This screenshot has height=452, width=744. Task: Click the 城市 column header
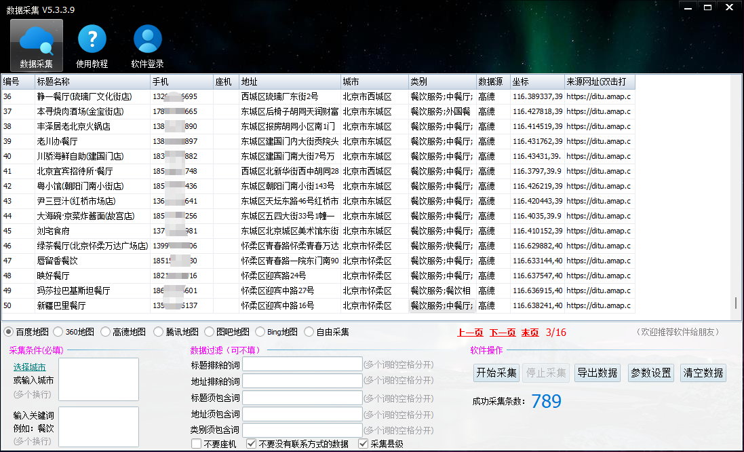[x=374, y=81]
